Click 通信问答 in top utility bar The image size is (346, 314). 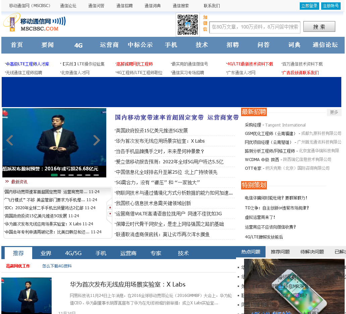pyautogui.click(x=96, y=6)
